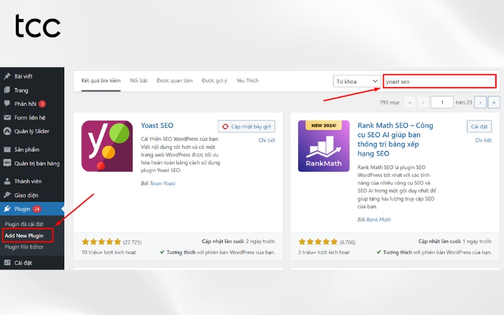Open the Yoast SEO title link
Viewport: 504px width, 315px height.
click(x=157, y=125)
